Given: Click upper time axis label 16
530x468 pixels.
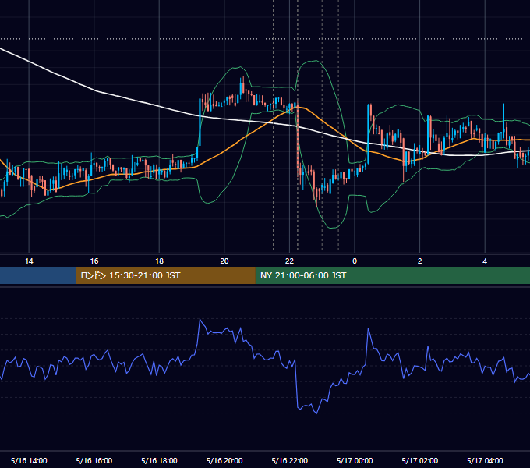Looking at the screenshot, I should click(x=94, y=261).
